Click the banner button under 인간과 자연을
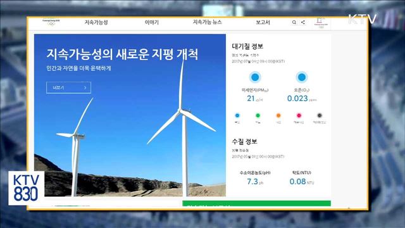 pos(69,87)
